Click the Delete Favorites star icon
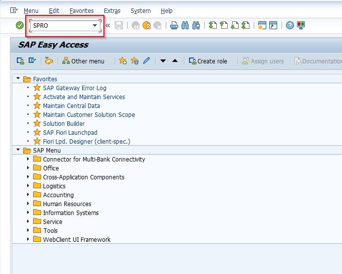 135,61
